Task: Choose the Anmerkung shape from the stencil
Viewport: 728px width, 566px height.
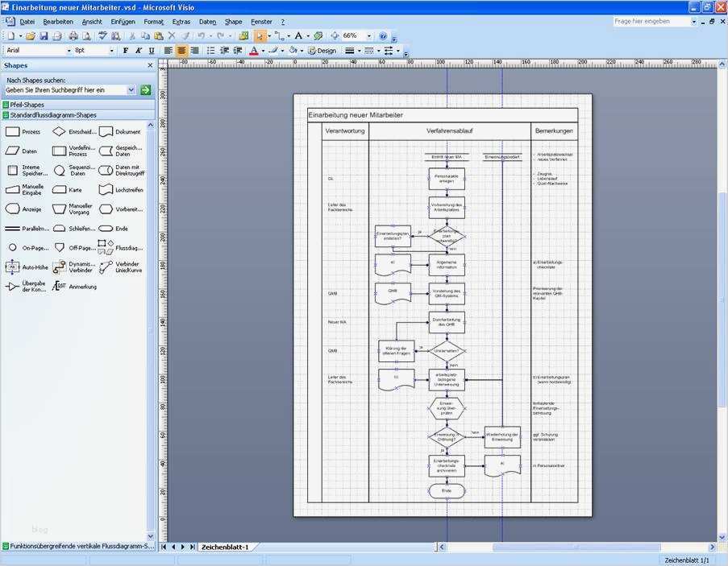Action: tap(60, 287)
